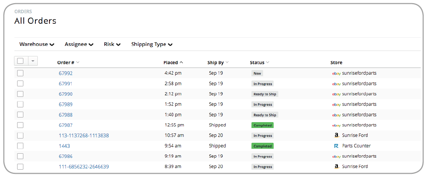The height and width of the screenshot is (177, 427).
Task: Tick the checkbox for order 1443
Action: [20, 146]
